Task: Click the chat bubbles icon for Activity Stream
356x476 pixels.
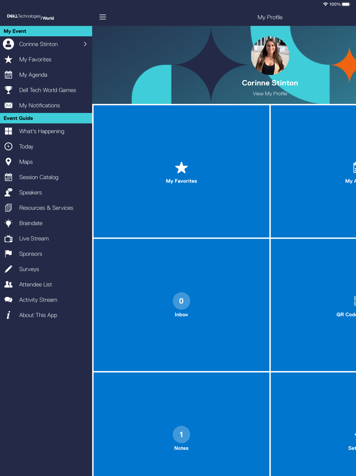Action: (x=9, y=300)
